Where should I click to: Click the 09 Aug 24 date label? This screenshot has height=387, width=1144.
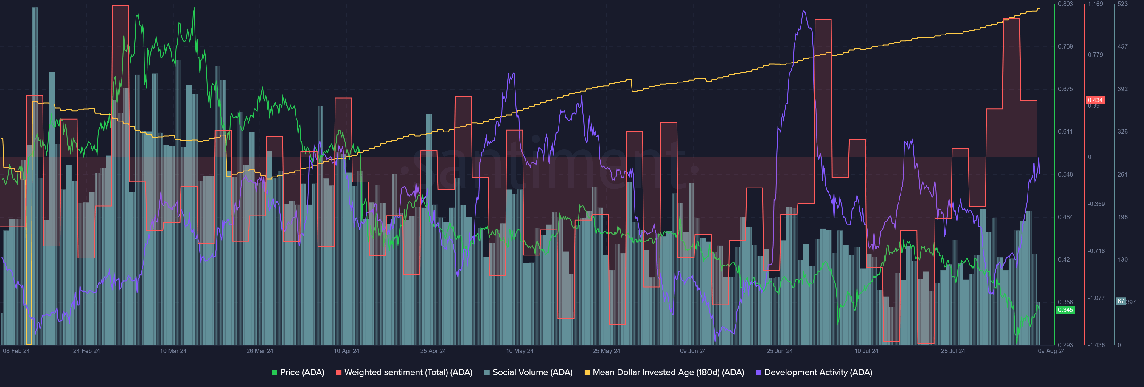[1051, 351]
